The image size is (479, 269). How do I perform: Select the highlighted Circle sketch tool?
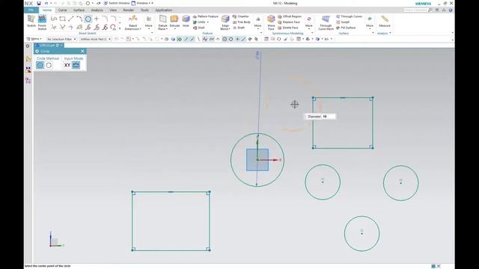pyautogui.click(x=88, y=19)
